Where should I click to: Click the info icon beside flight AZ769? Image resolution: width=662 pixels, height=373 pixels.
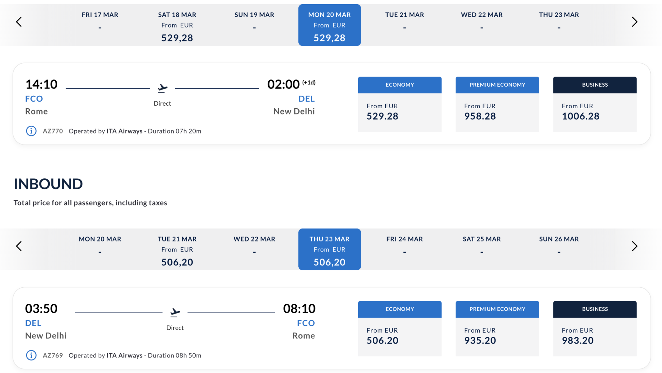click(31, 355)
